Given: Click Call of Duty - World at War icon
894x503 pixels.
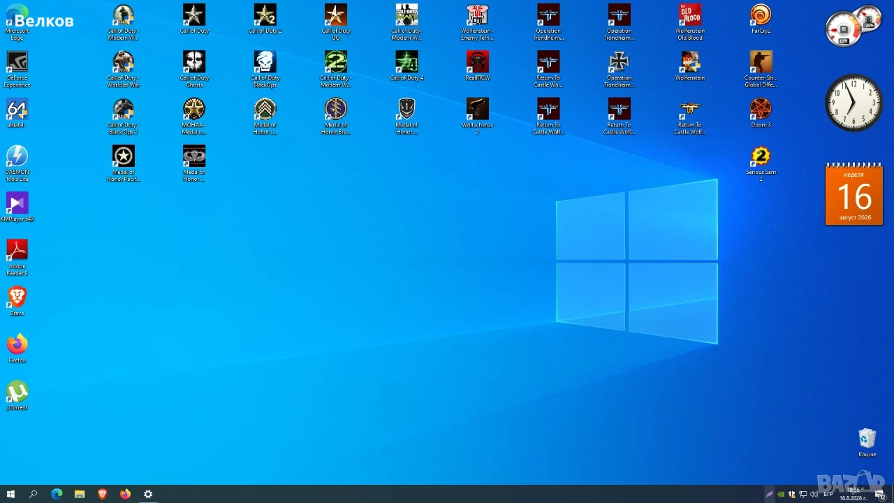Looking at the screenshot, I should click(x=124, y=69).
